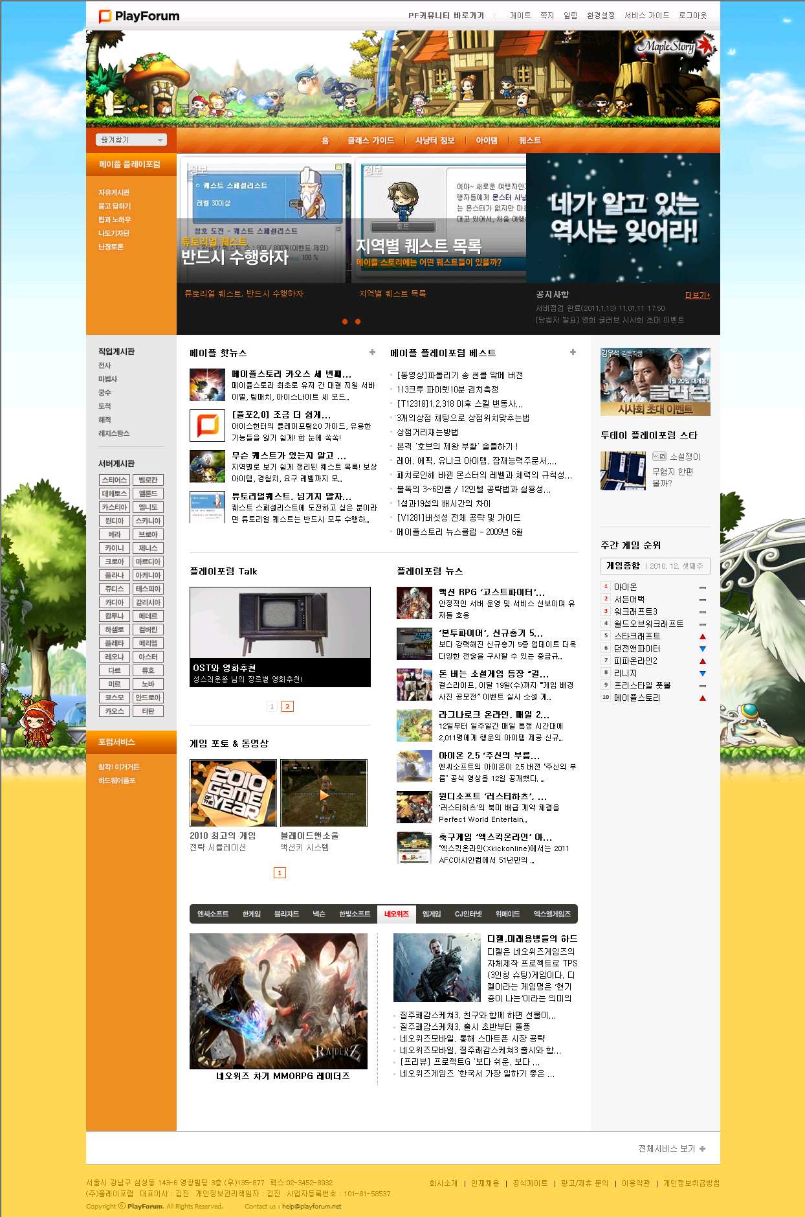Switch to the 넥슨 tab

point(319,914)
